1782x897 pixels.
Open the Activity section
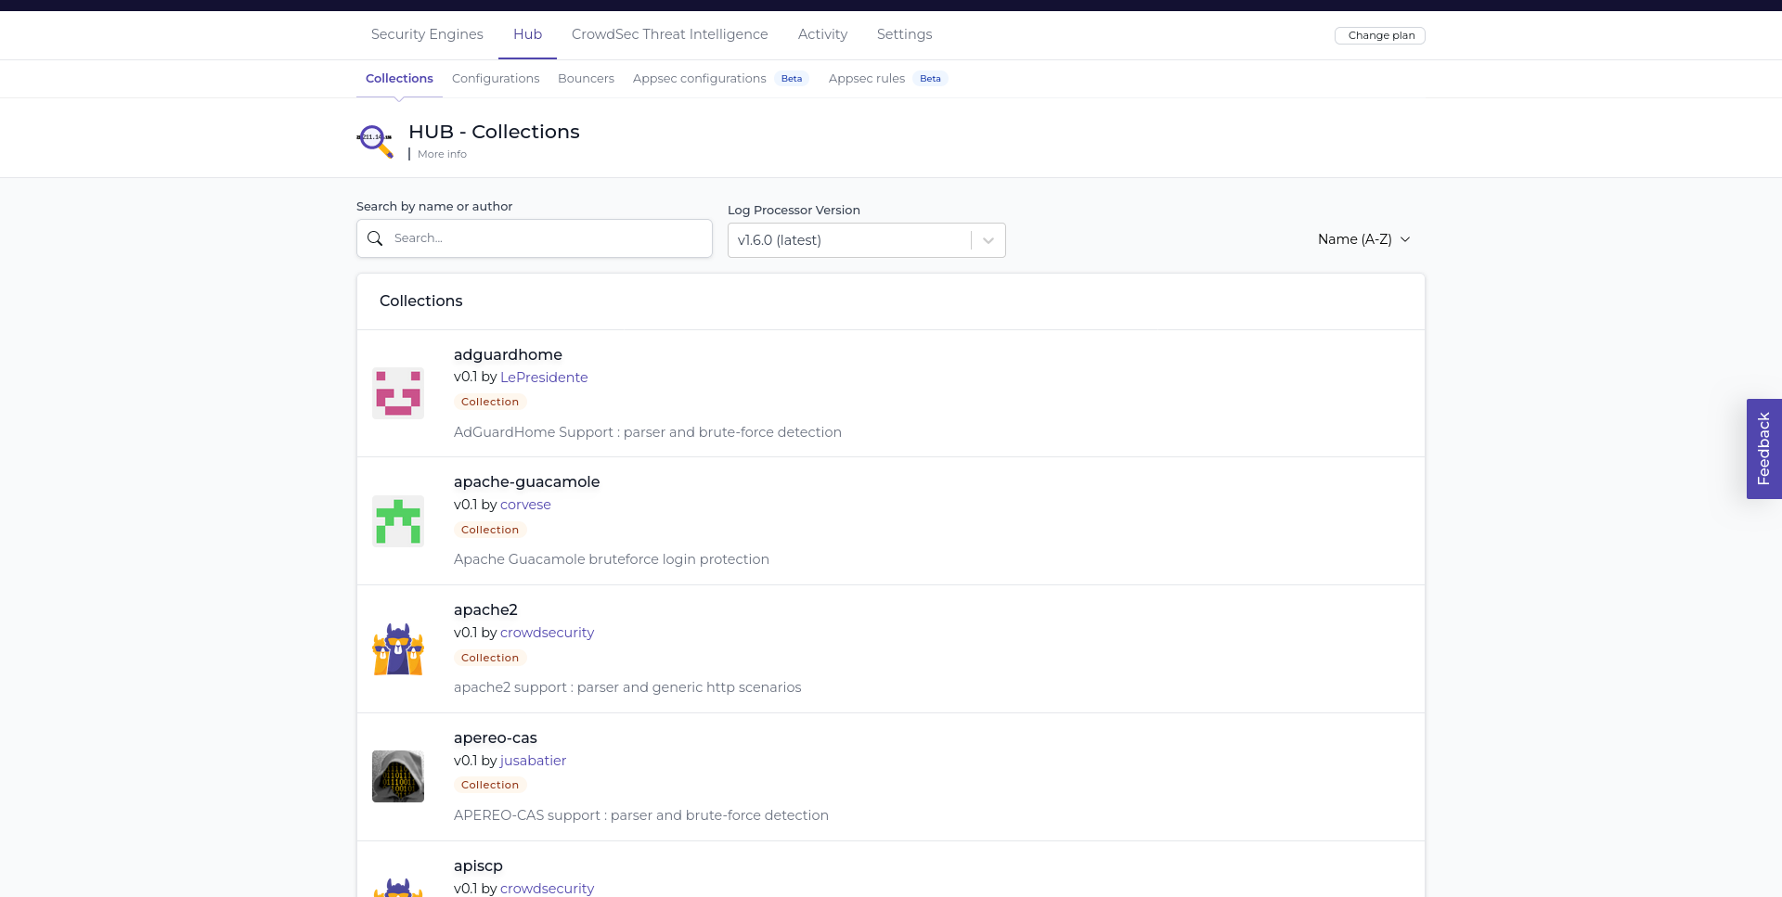pyautogui.click(x=822, y=34)
